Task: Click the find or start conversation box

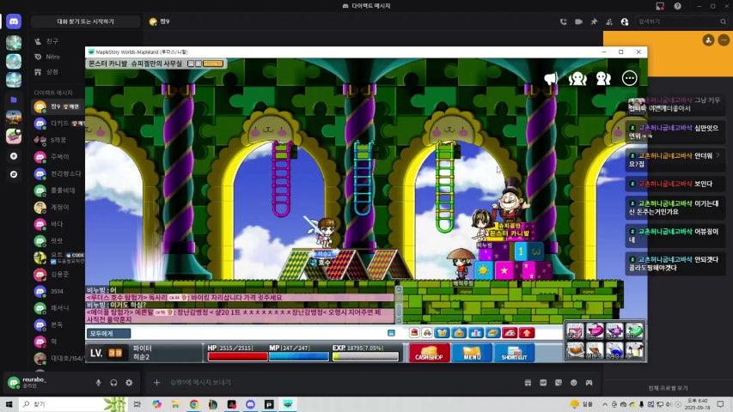Action: (86, 21)
